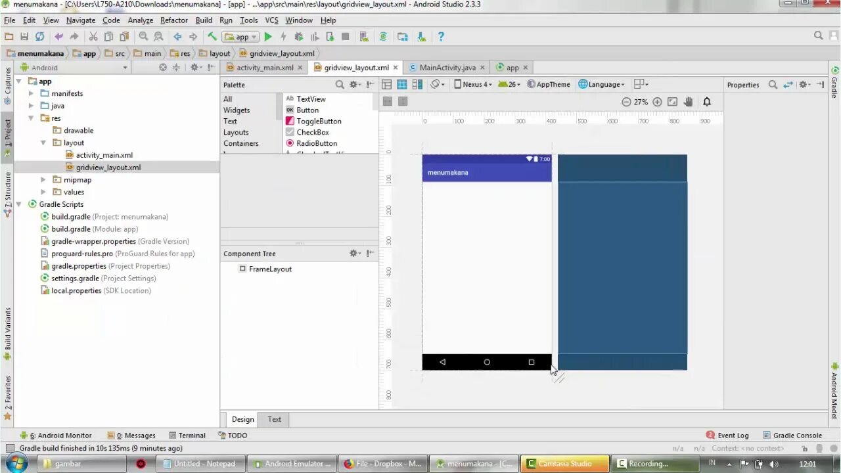Viewport: 841px width, 473px height.
Task: Toggle Build Variants side tab
Action: (7, 334)
